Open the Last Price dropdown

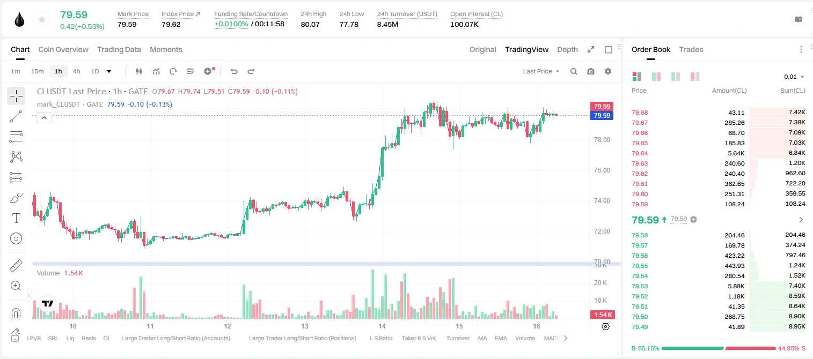pos(541,71)
